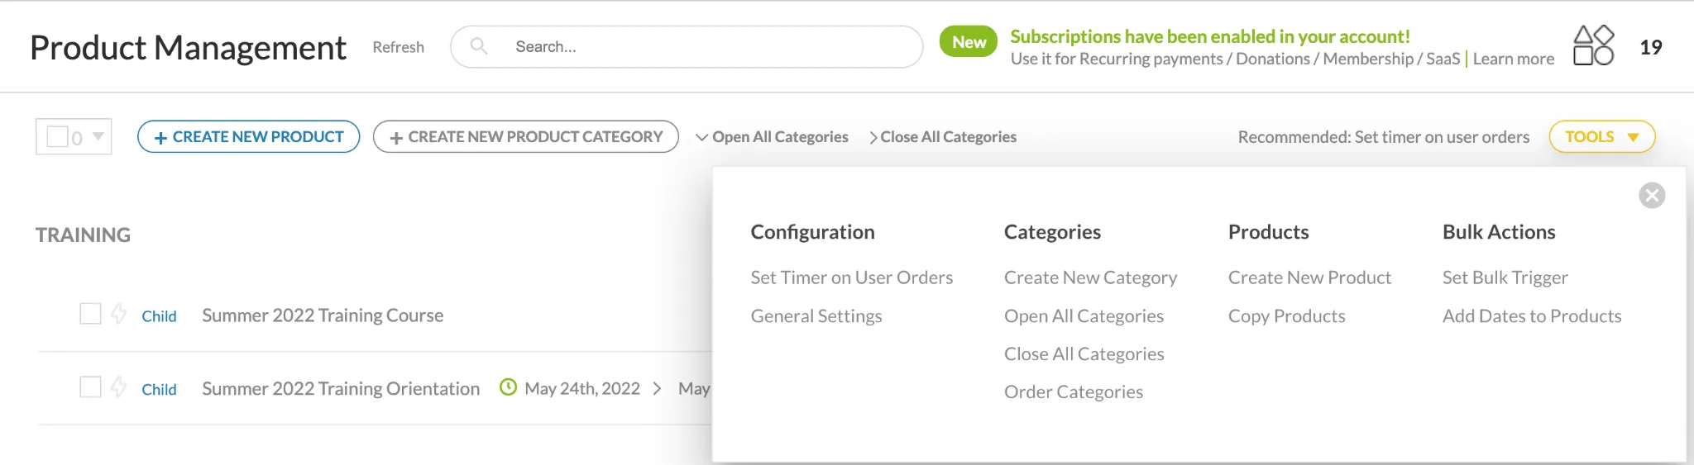The height and width of the screenshot is (465, 1694).
Task: Click the green New badge
Action: [969, 42]
